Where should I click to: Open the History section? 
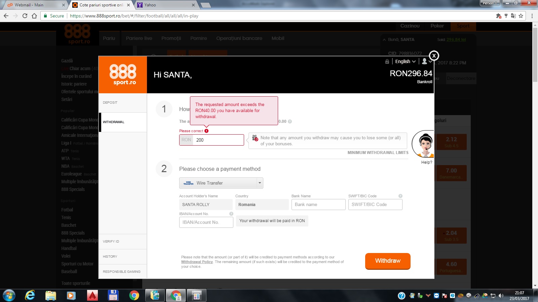tap(123, 257)
